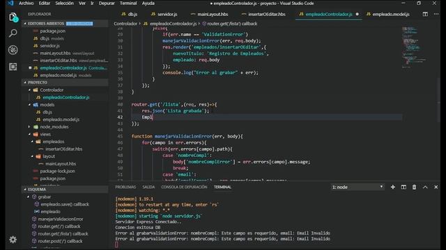Image resolution: width=446 pixels, height=250 pixels.
Task: Show the SALIDA panel tab
Action: click(148, 187)
